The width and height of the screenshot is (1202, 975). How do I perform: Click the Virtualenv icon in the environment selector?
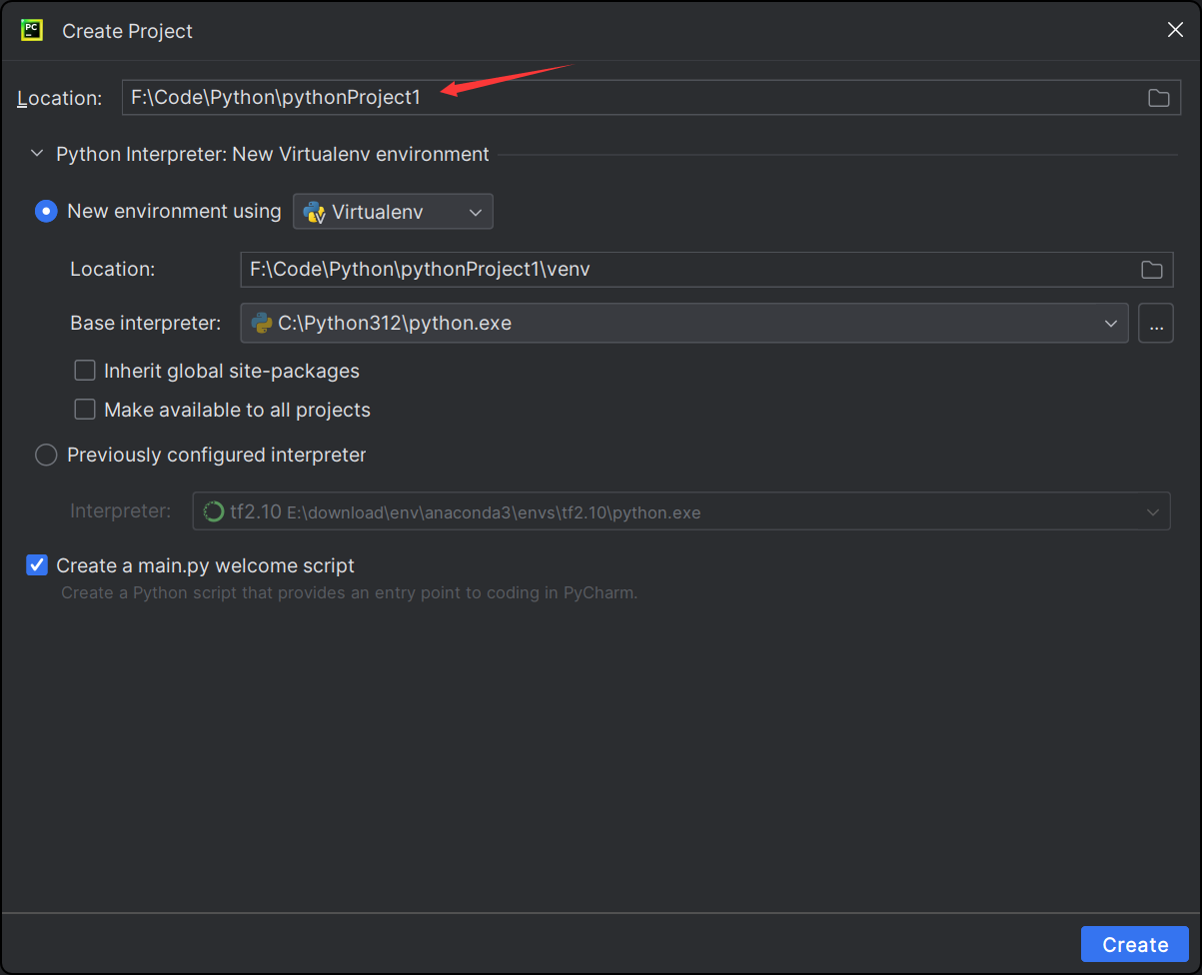point(313,211)
